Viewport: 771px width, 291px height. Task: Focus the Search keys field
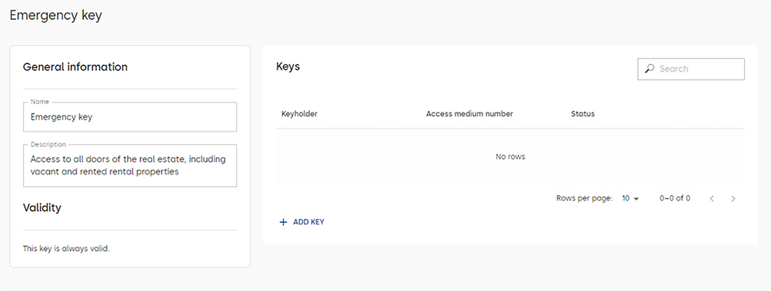[x=691, y=69]
